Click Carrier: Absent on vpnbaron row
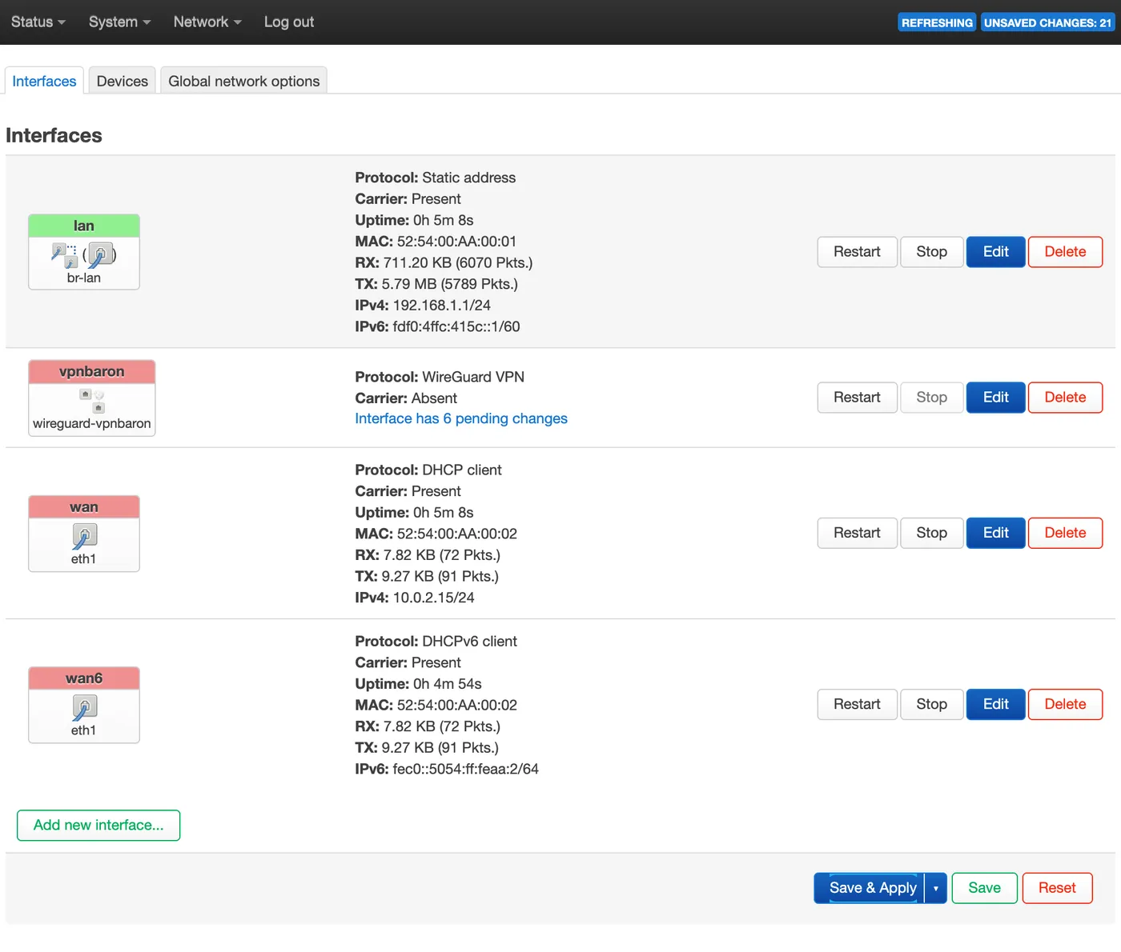This screenshot has width=1121, height=952. point(406,398)
